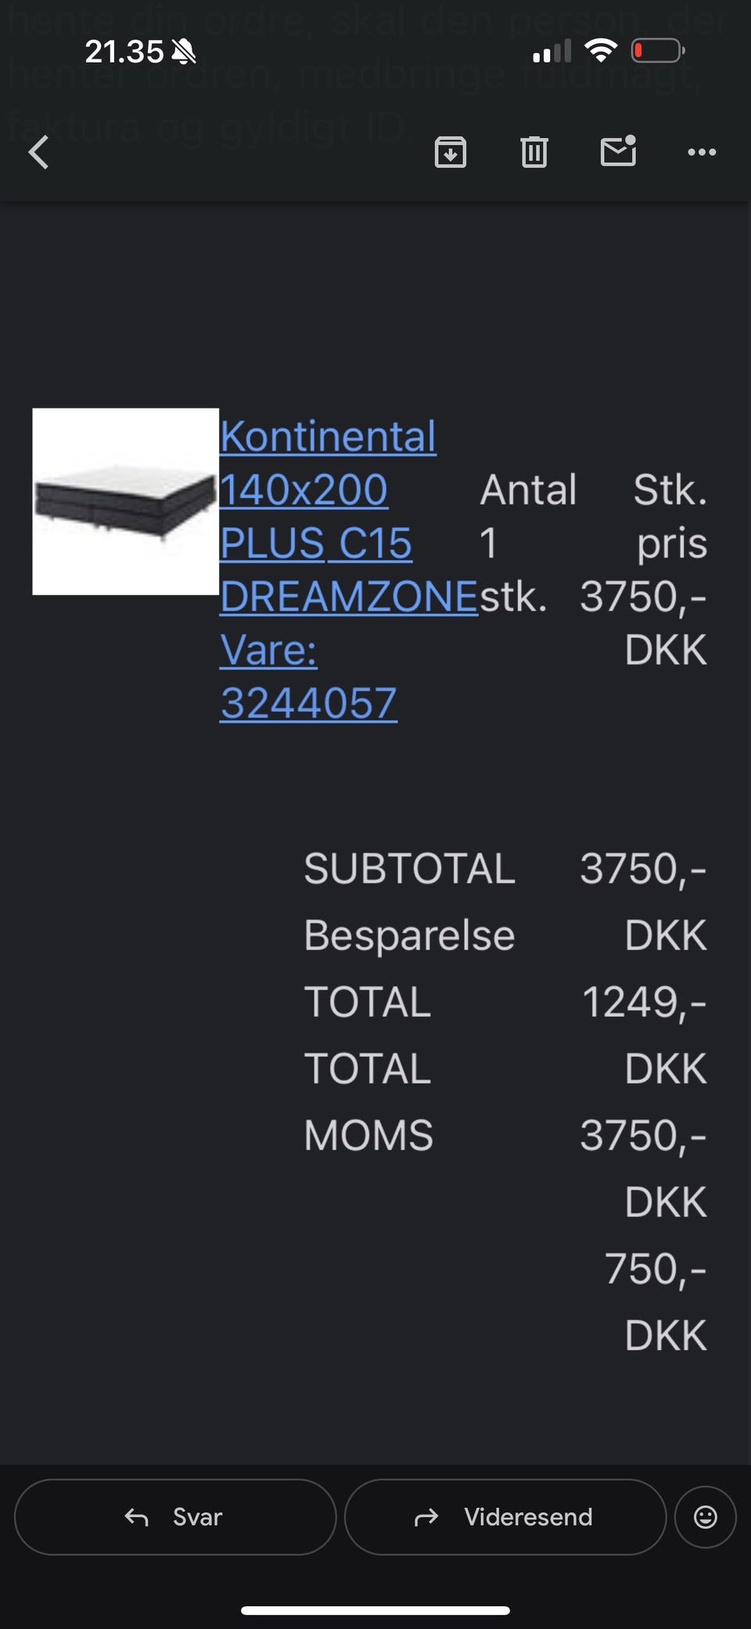Tap the low battery indicator
Screen dimensions: 751x1629
tap(658, 52)
